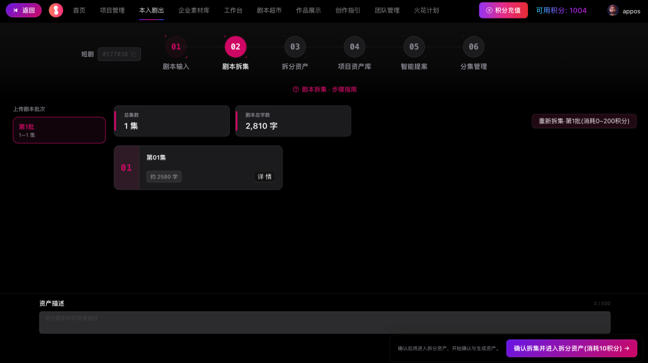Click the 积分充值 recharge button
This screenshot has width=648, height=363.
click(x=503, y=10)
